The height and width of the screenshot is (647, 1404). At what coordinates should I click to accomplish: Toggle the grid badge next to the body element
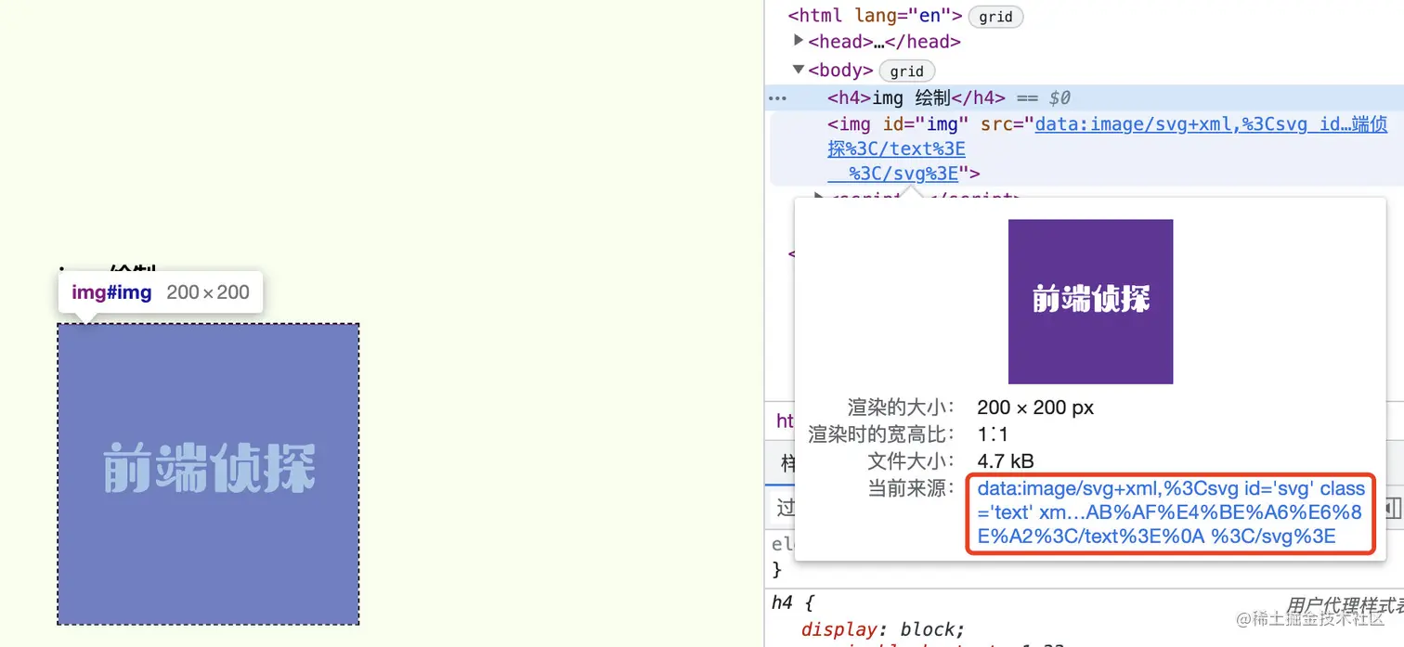(906, 71)
